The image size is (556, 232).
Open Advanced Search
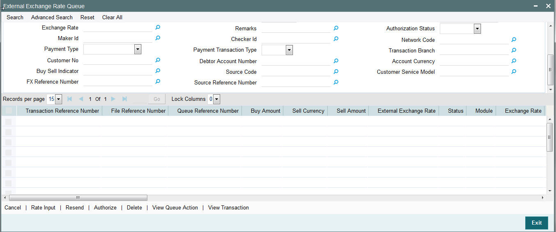coord(52,17)
